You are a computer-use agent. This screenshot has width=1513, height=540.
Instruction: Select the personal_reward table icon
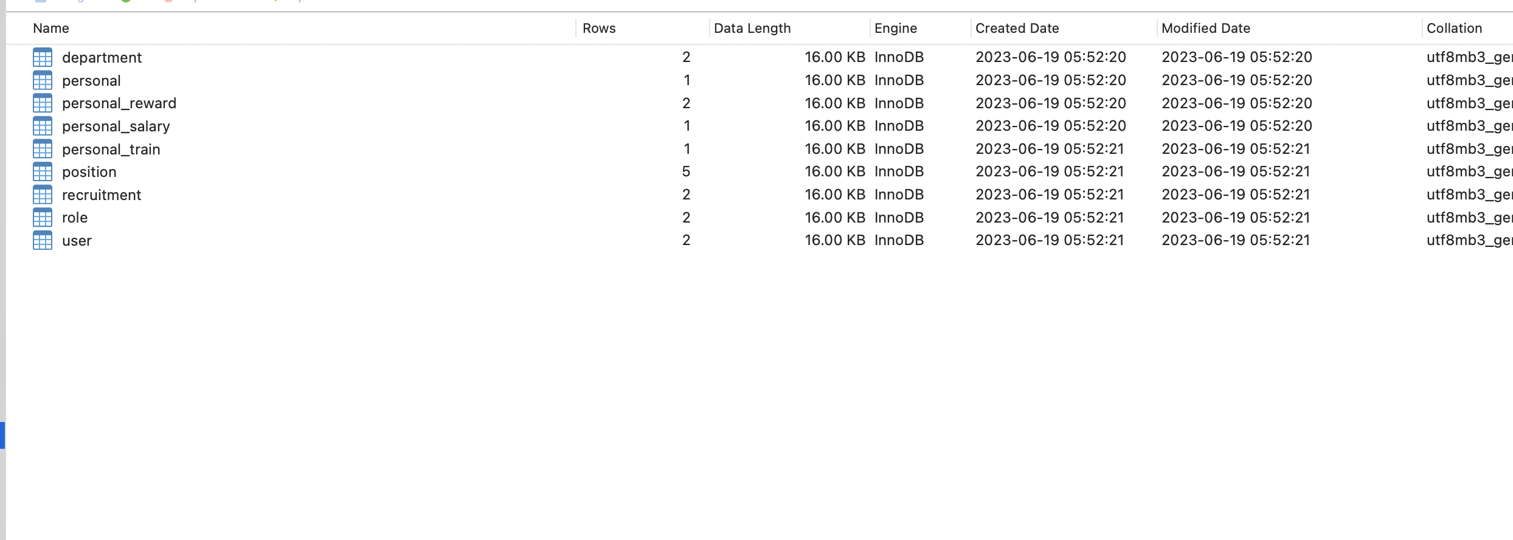click(x=43, y=103)
